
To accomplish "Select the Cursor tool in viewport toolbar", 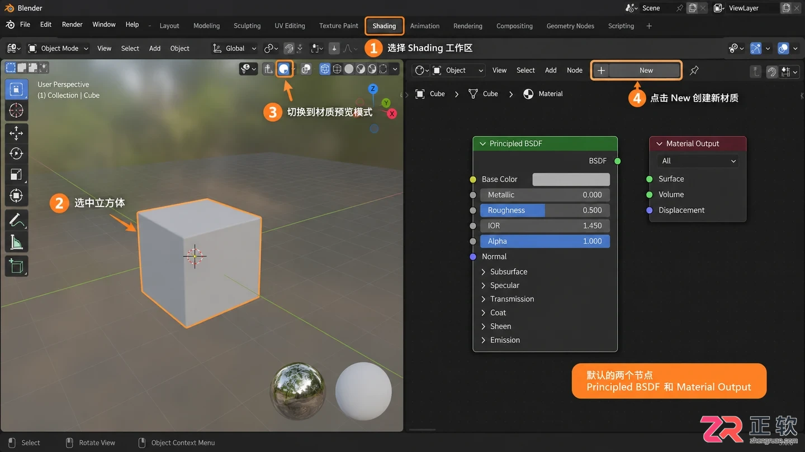I will (16, 110).
